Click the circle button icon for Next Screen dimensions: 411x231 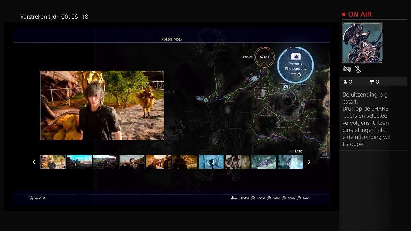(x=299, y=198)
